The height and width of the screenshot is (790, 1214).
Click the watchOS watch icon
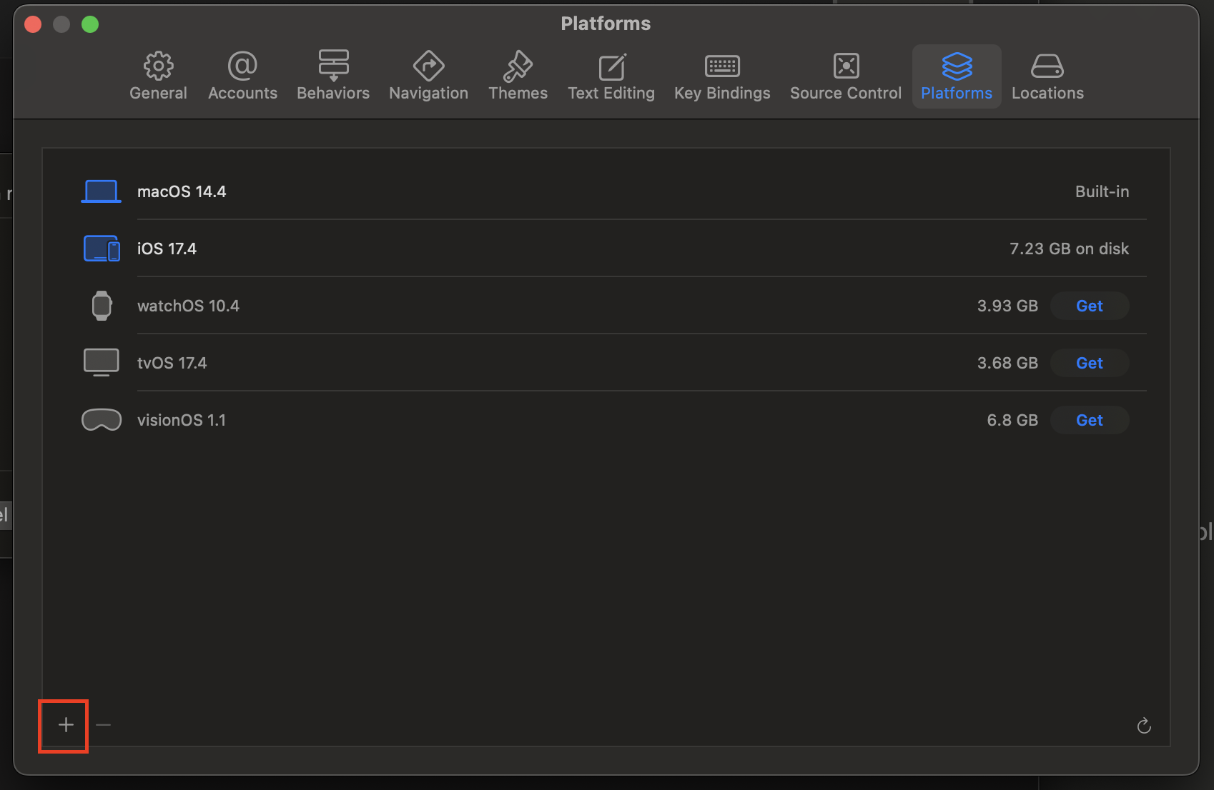(102, 306)
